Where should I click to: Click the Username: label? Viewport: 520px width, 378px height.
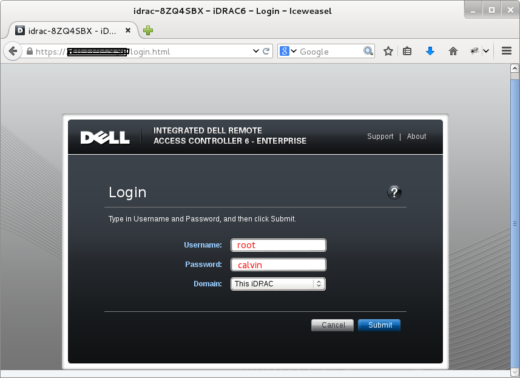203,245
